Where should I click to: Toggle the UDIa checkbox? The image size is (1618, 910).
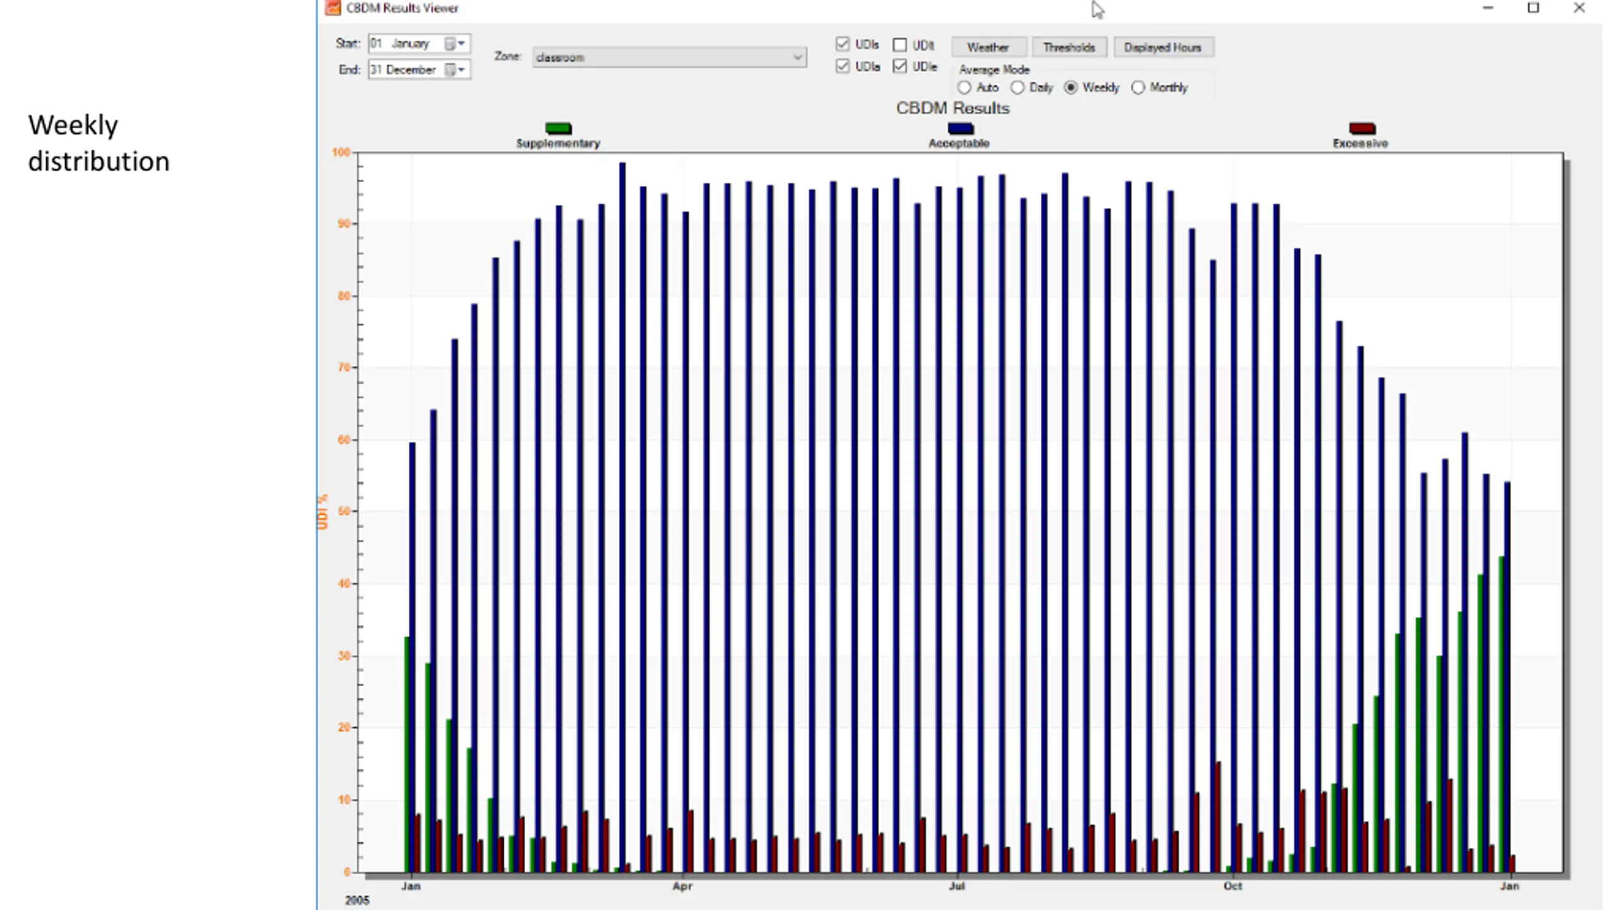point(842,66)
